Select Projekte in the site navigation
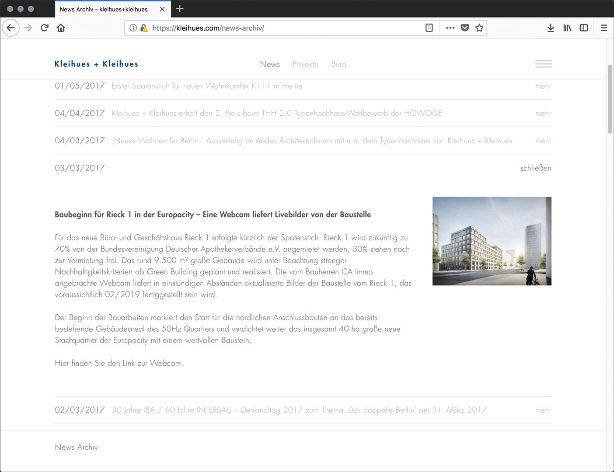Image resolution: width=614 pixels, height=472 pixels. [305, 64]
